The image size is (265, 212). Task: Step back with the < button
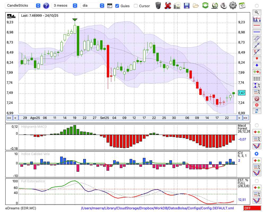(x=15, y=118)
